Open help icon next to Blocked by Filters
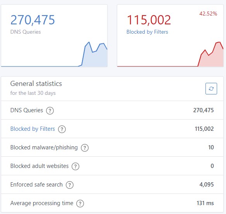 [62, 129]
